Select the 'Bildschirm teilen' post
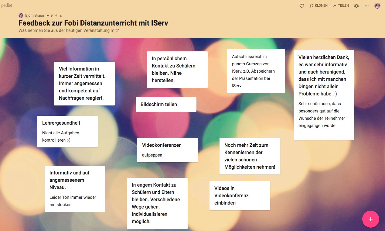This screenshot has width=385, height=231. click(x=166, y=105)
